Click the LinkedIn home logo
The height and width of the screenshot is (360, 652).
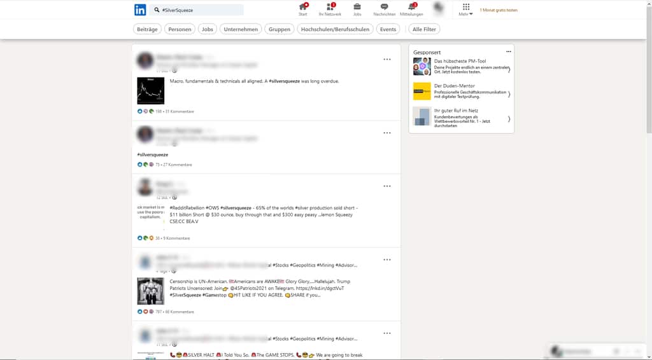(x=139, y=10)
